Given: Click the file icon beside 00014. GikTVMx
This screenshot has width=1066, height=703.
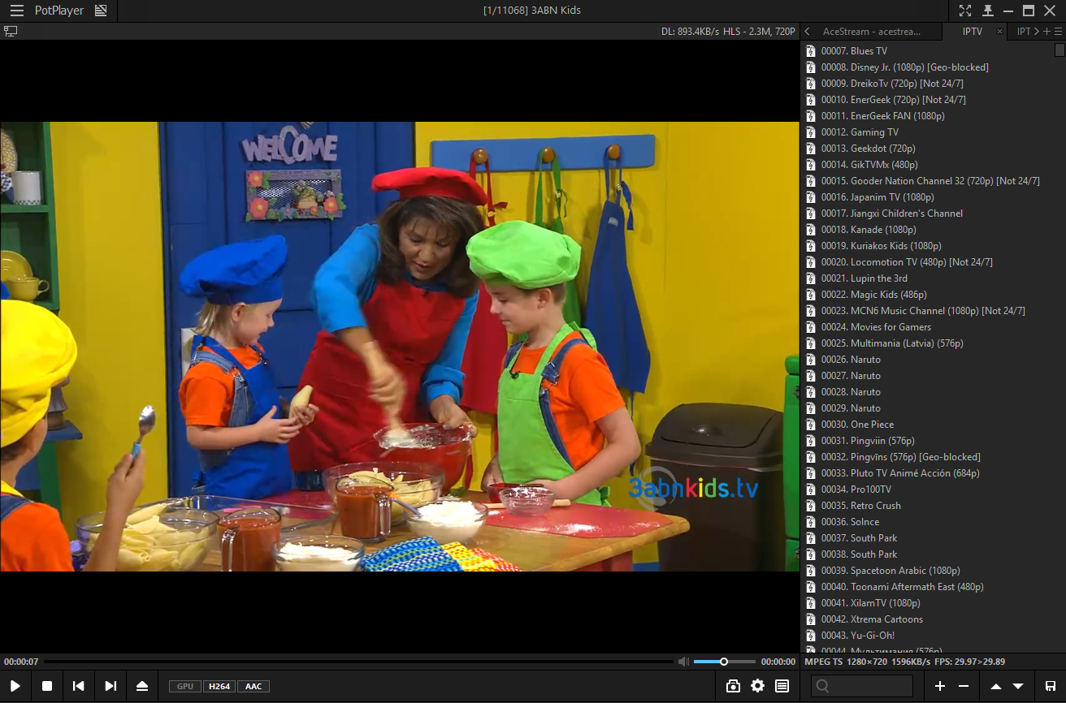Looking at the screenshot, I should pos(810,165).
